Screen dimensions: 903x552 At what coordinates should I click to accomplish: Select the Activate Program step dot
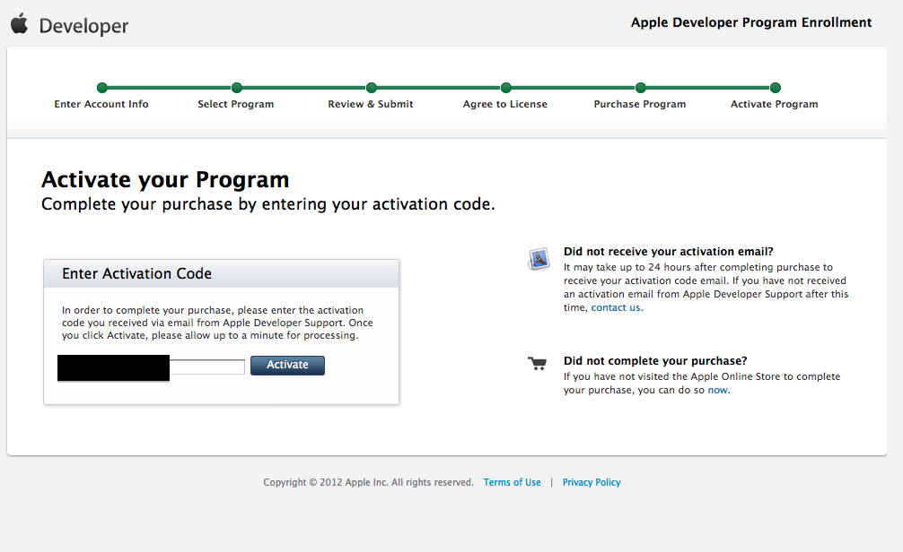pos(776,88)
